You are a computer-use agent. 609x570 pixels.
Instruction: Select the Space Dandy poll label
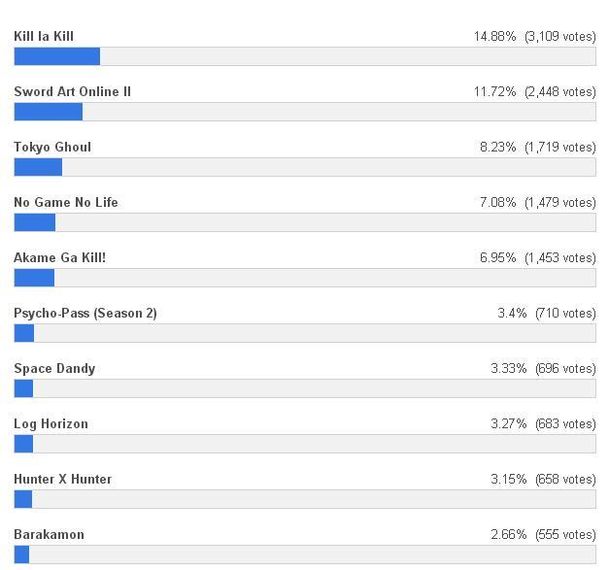54,369
